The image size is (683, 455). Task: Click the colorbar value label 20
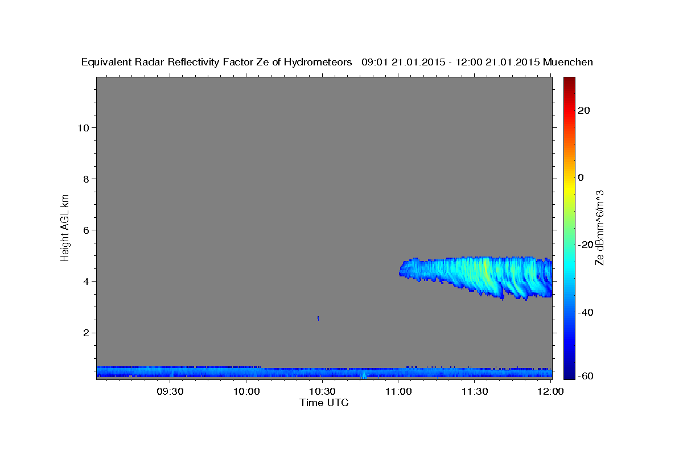click(584, 110)
